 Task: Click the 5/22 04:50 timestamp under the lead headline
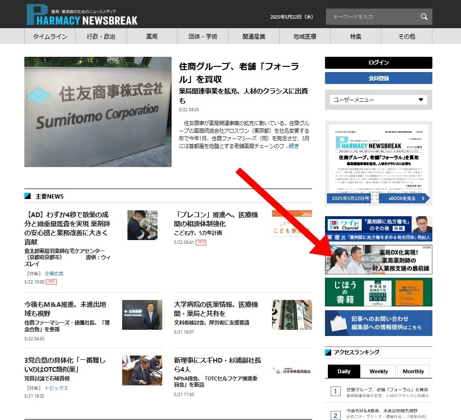[x=189, y=109]
